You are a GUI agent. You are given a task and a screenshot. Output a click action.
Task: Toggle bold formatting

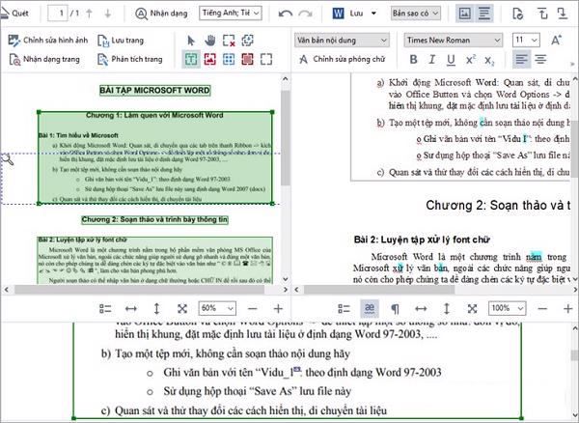click(414, 60)
